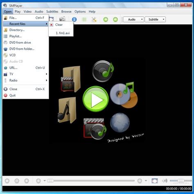
Task: Open the Video menu
Action: click(x=27, y=11)
